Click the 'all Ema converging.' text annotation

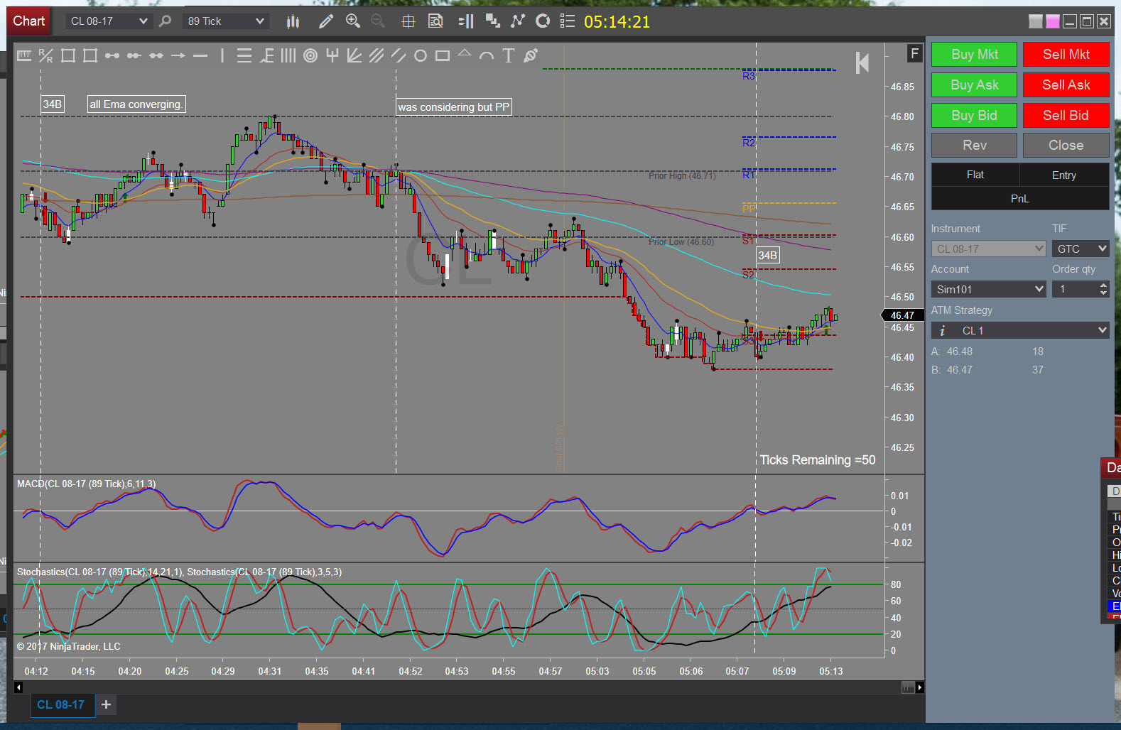(136, 104)
